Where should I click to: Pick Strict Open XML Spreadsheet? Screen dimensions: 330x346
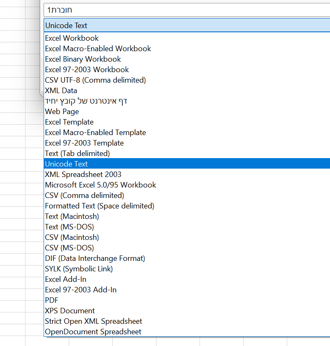[187, 321]
